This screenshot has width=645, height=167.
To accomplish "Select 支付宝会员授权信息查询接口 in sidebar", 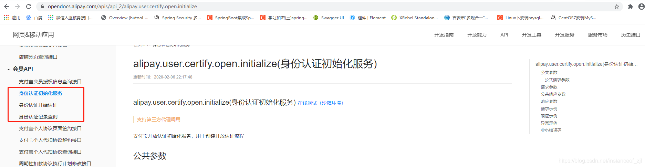I will click(x=50, y=82).
